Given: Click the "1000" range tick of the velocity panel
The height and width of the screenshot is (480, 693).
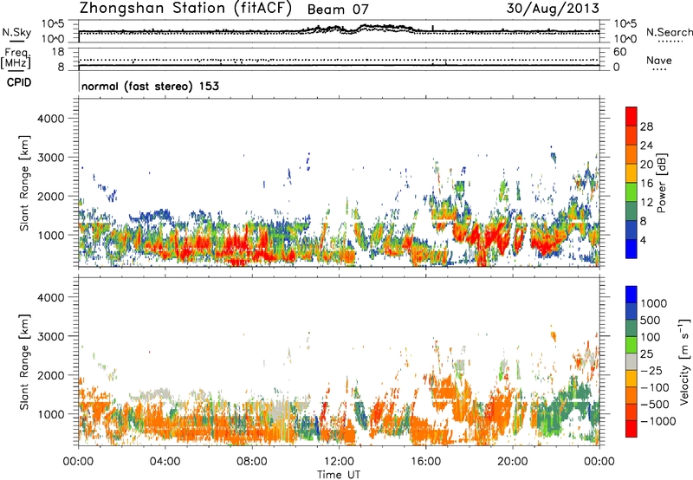Looking at the screenshot, I should [51, 414].
